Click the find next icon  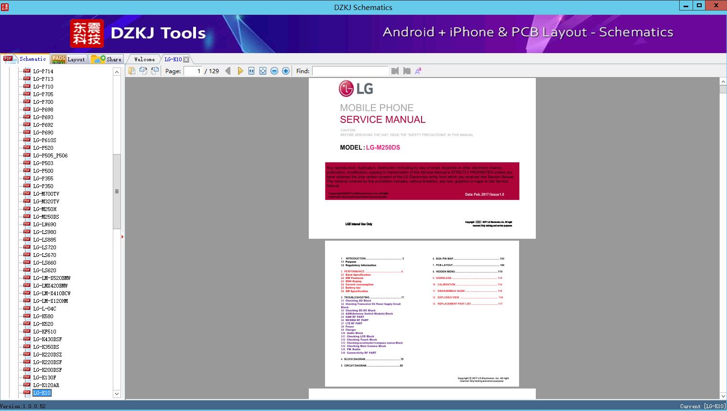pyautogui.click(x=407, y=71)
